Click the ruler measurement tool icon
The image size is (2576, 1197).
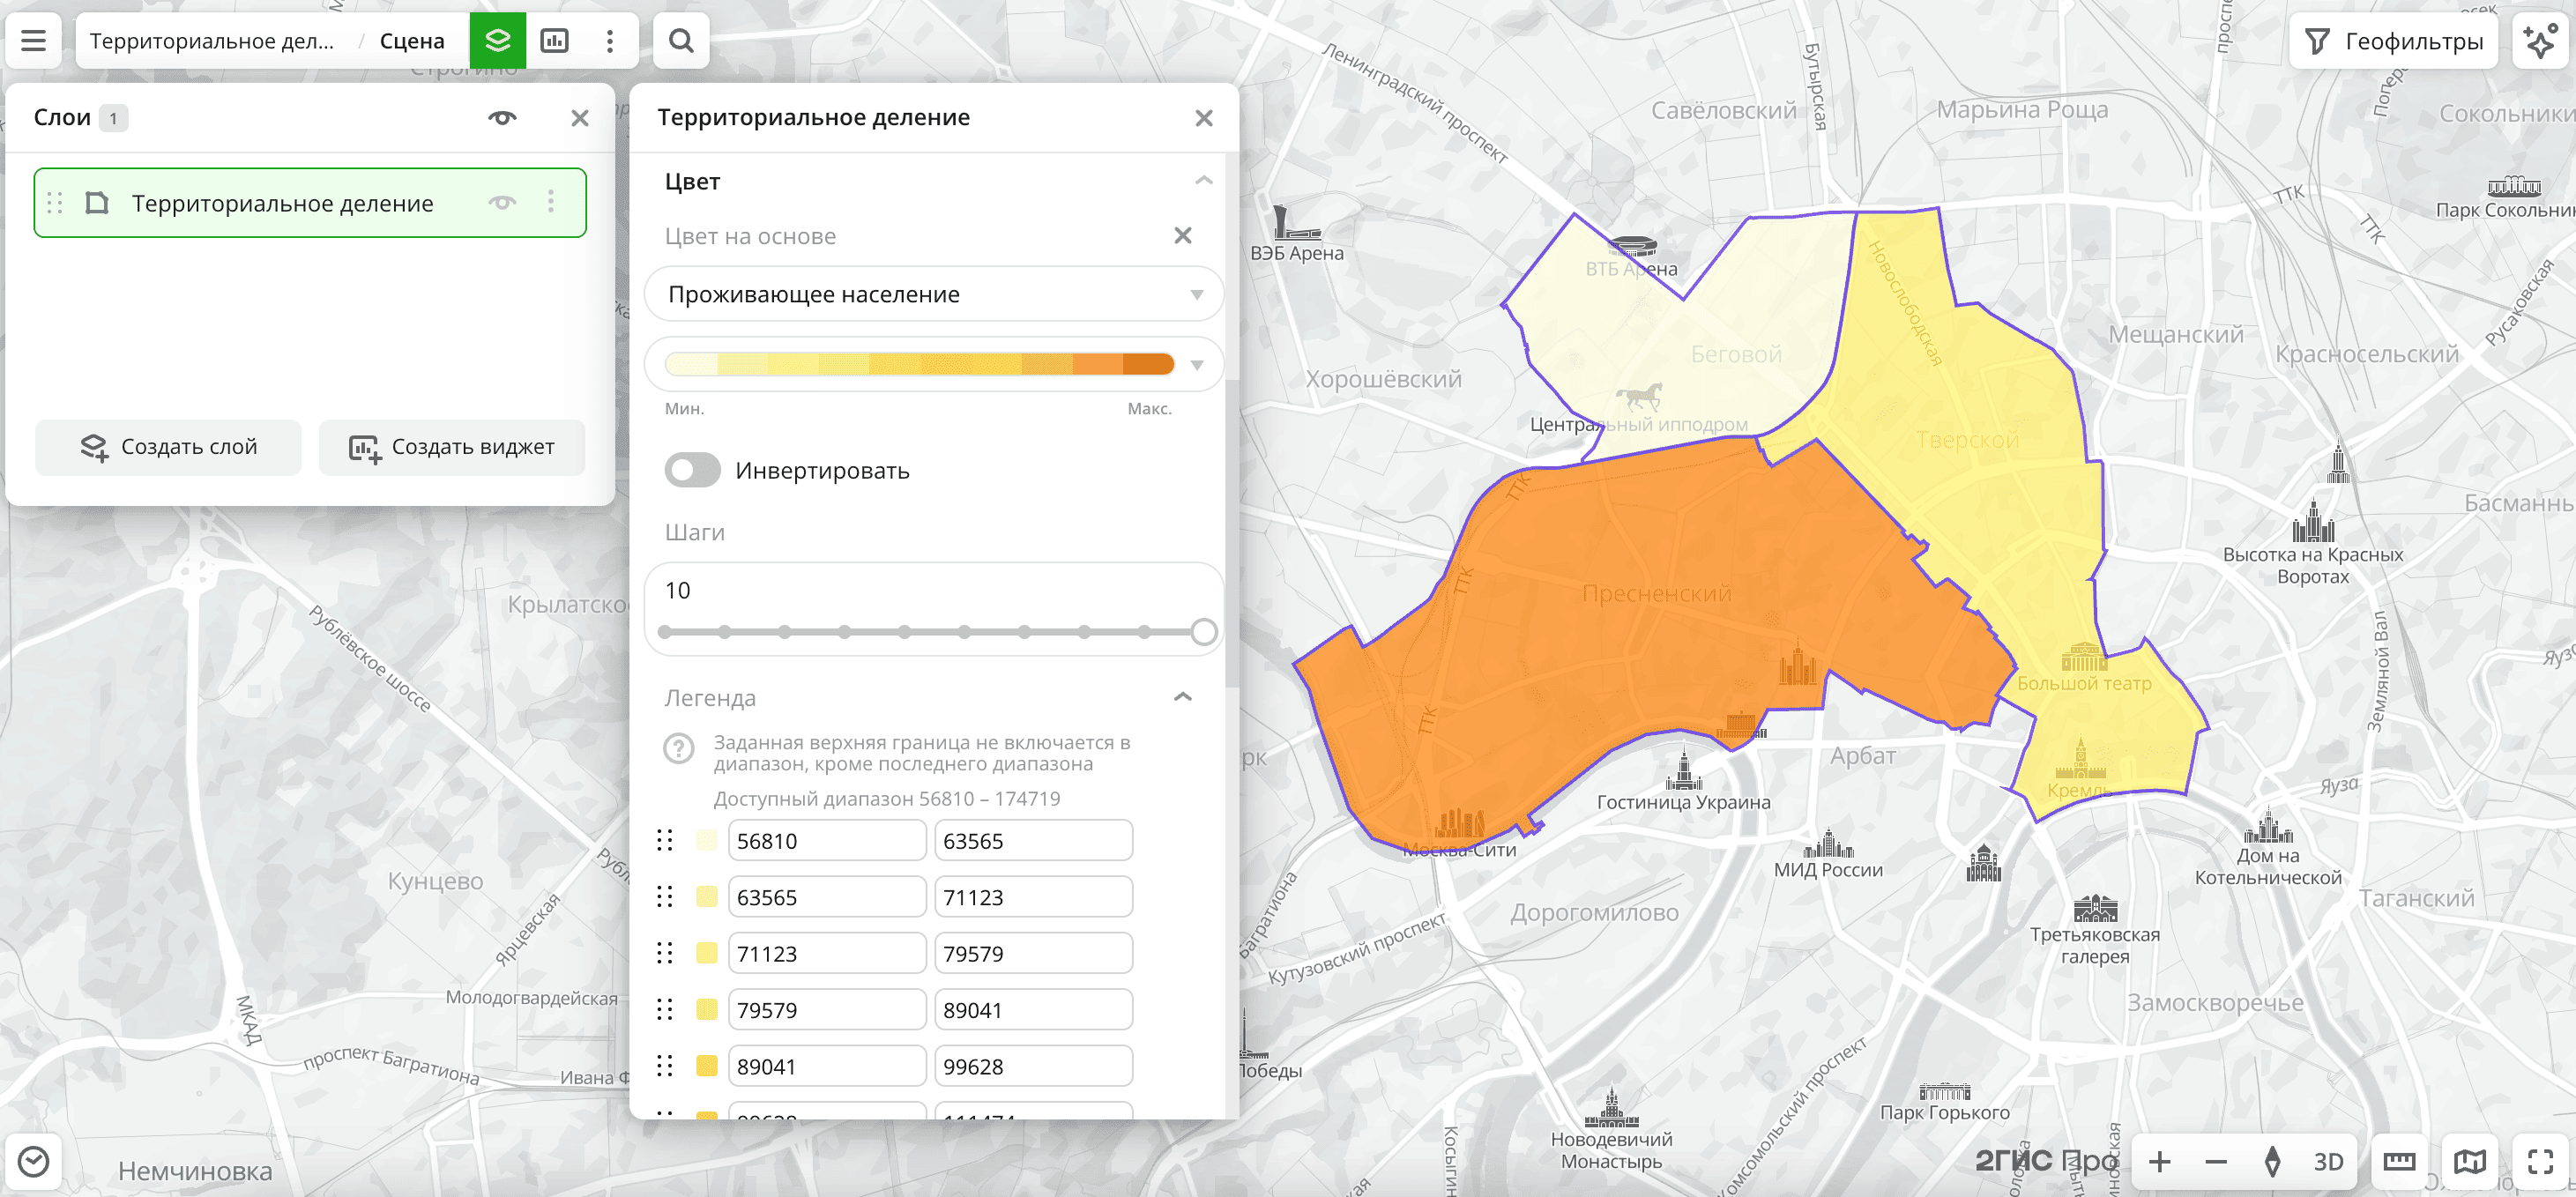point(2399,1161)
